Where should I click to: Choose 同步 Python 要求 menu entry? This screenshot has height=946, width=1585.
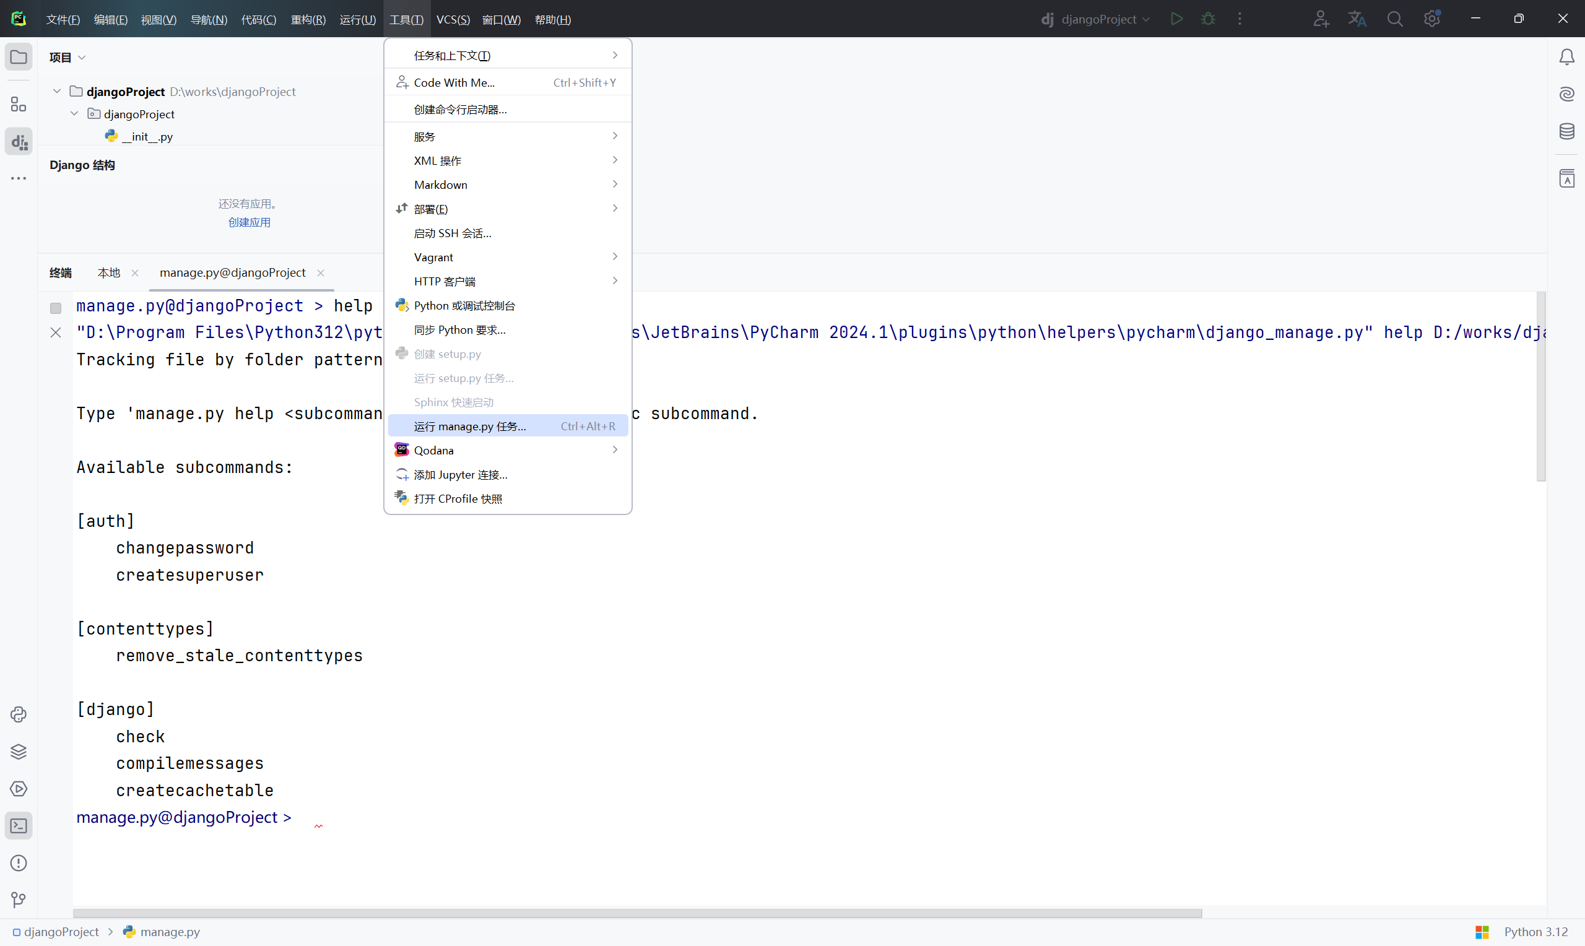click(x=507, y=330)
